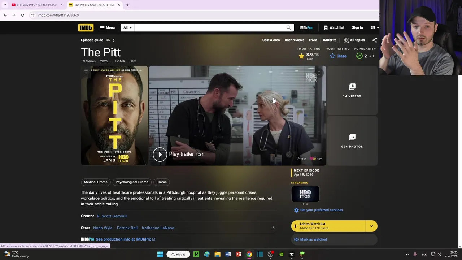Open the HBO Max streaming tile
Image resolution: width=462 pixels, height=260 pixels.
click(305, 194)
